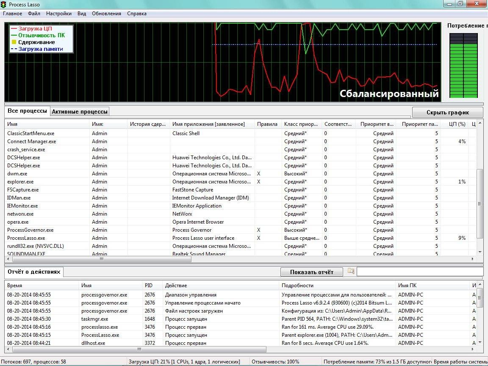Viewport: 488px width, 366px height.
Task: Click the Скрыть график button
Action: point(447,112)
